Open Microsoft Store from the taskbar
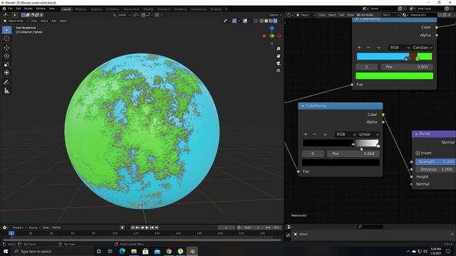456x256 pixels. click(145, 251)
